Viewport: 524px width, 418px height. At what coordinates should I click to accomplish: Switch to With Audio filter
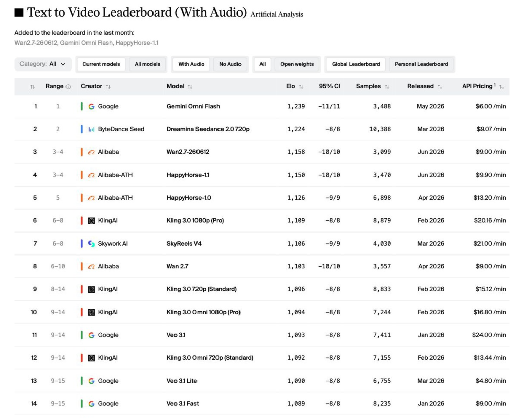tap(191, 64)
